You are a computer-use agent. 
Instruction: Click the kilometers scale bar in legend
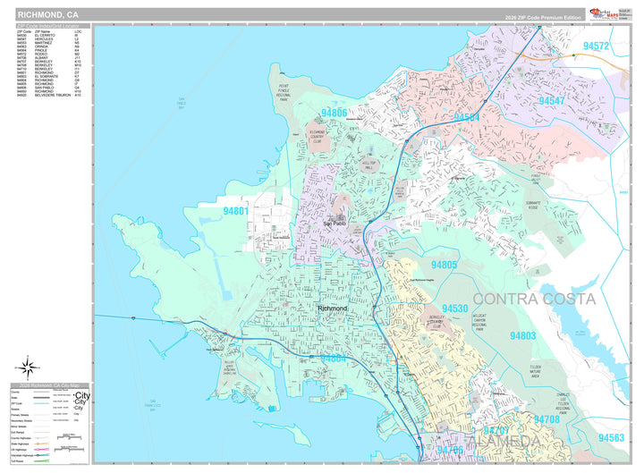point(69,450)
